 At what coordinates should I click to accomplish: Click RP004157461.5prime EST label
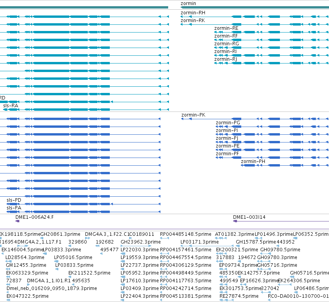pos(186,250)
